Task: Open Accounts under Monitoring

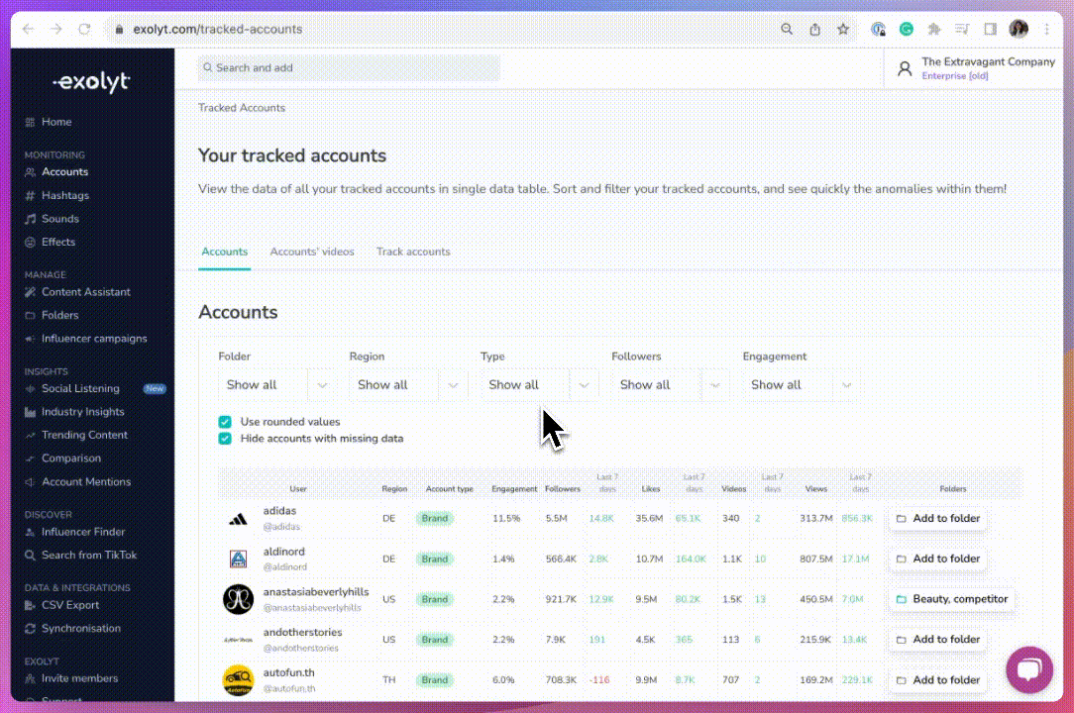Action: (64, 172)
